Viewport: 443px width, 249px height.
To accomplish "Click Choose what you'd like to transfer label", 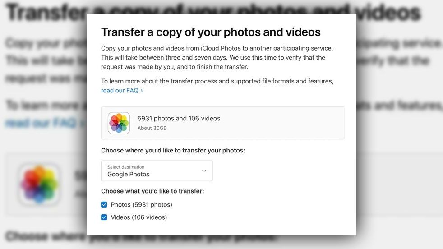I will click(x=152, y=191).
